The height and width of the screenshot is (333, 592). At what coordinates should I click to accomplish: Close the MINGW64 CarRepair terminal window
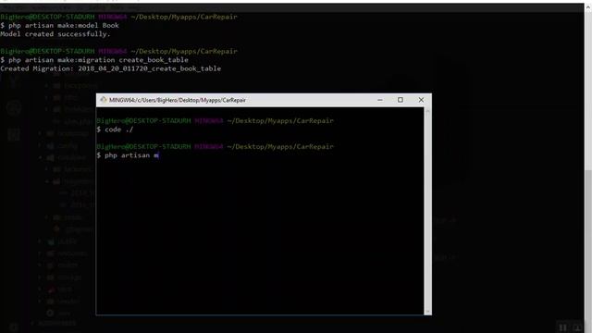click(421, 100)
